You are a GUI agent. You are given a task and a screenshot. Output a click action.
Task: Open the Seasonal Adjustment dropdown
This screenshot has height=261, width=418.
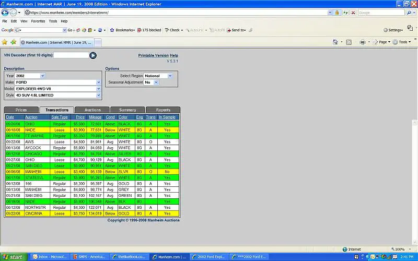pos(156,82)
